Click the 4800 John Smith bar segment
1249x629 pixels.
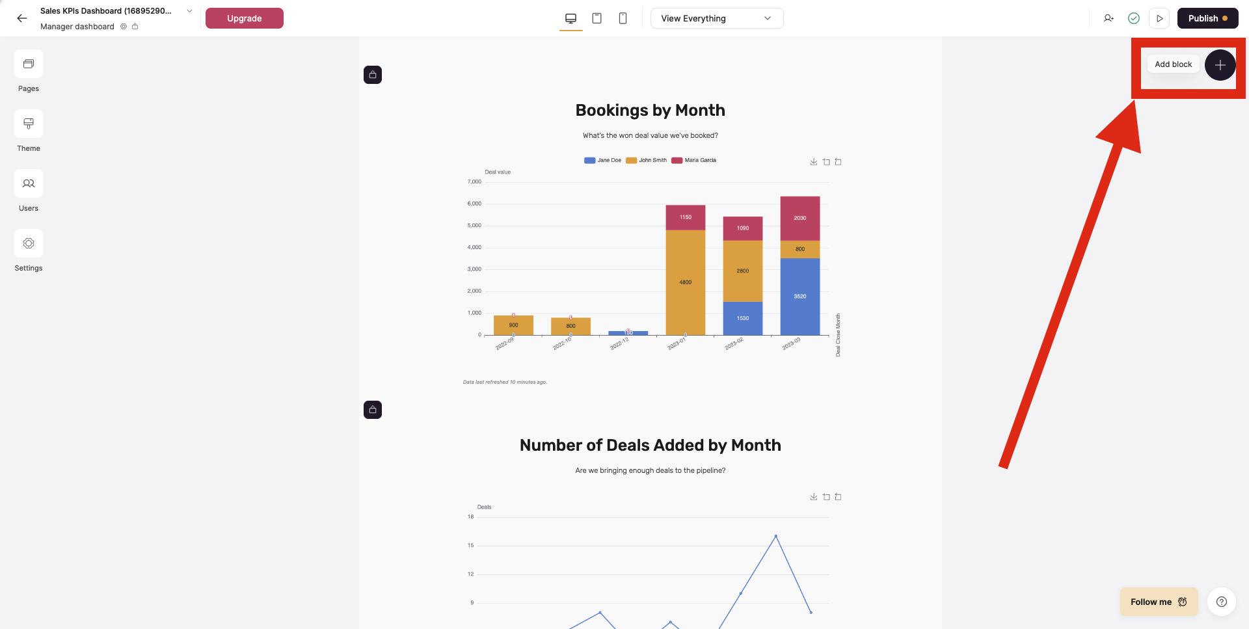click(x=686, y=282)
